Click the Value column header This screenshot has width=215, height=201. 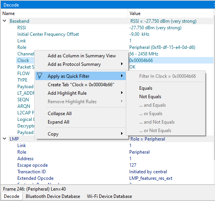tap(171, 13)
